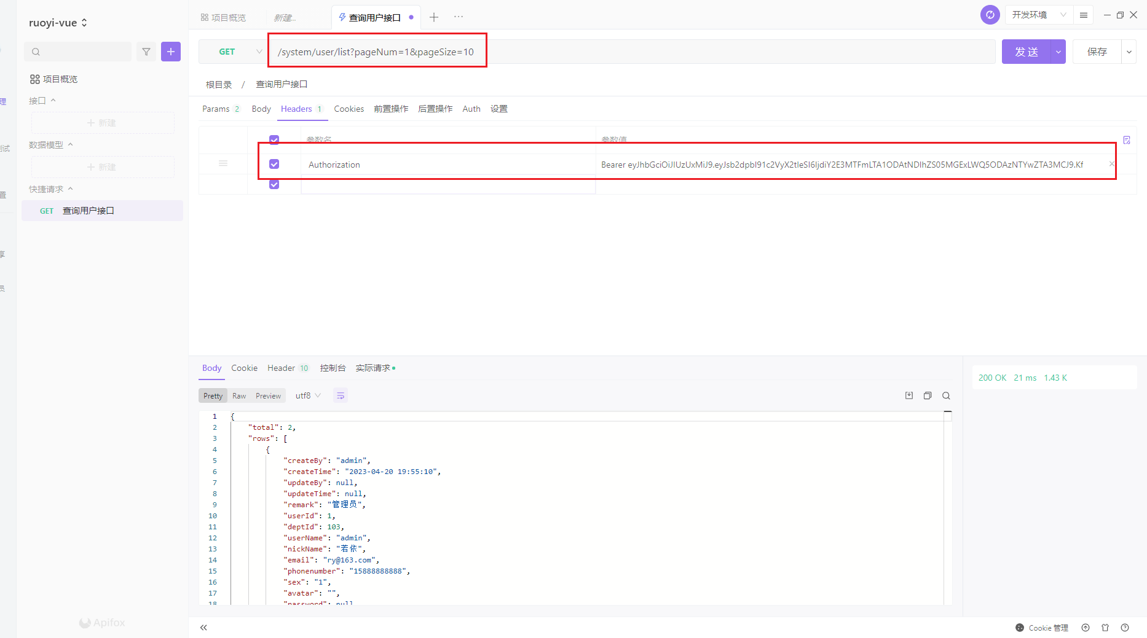The width and height of the screenshot is (1147, 638).
Task: Open the 设置 tab
Action: pyautogui.click(x=499, y=109)
